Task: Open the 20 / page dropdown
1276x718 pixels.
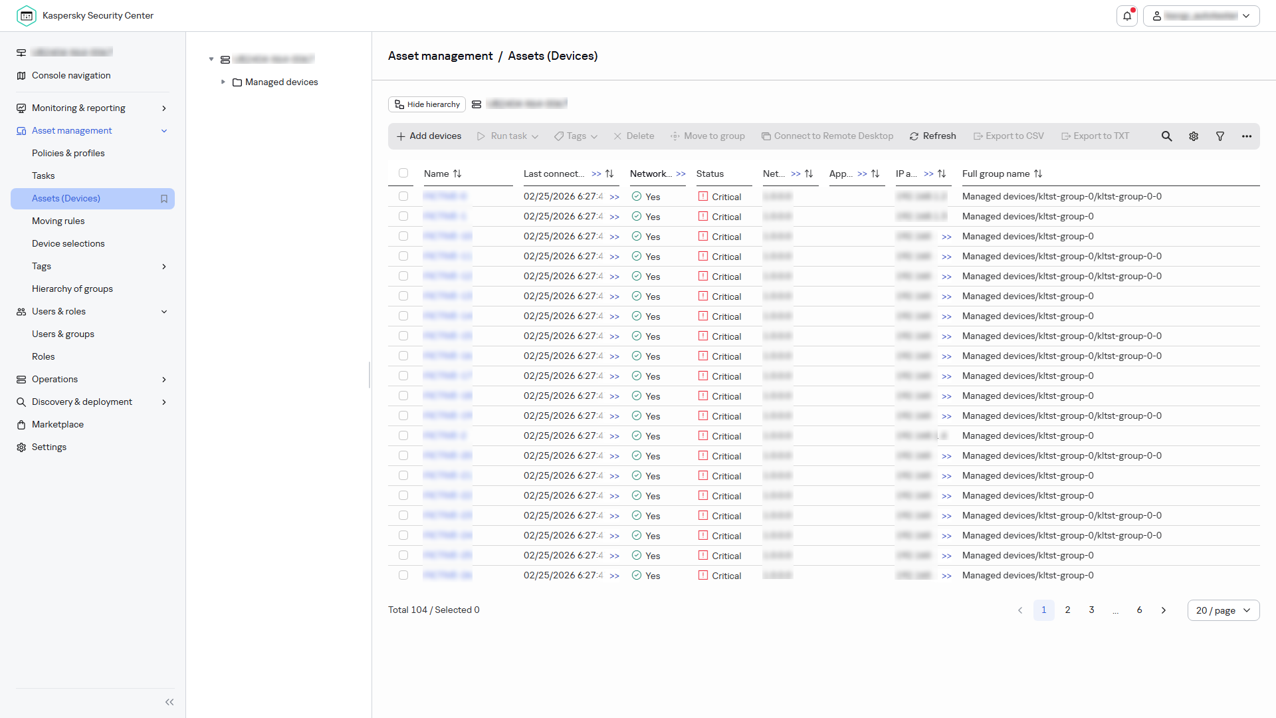Action: coord(1223,610)
